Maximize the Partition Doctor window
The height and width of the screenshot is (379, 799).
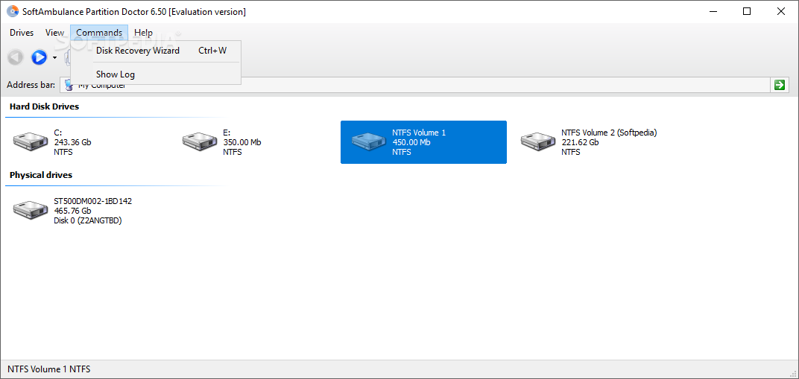[x=747, y=11]
